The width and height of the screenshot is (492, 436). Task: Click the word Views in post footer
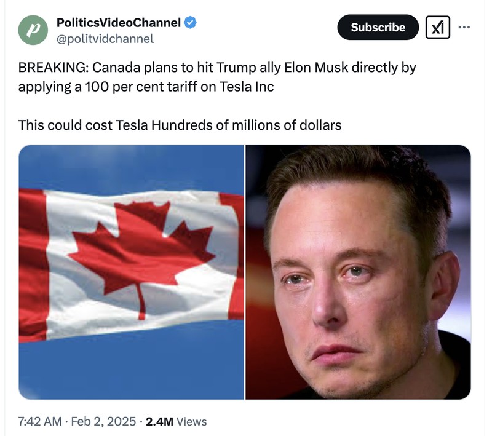[191, 421]
